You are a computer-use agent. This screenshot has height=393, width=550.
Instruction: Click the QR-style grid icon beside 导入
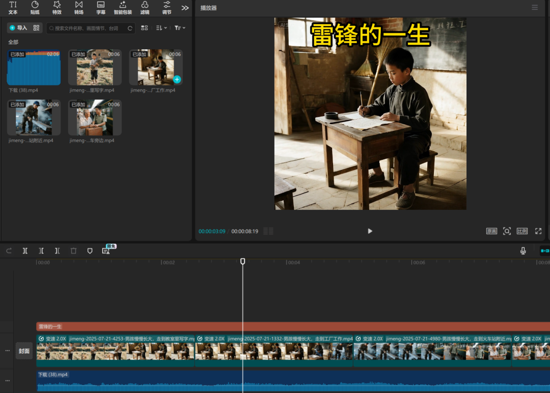click(36, 28)
